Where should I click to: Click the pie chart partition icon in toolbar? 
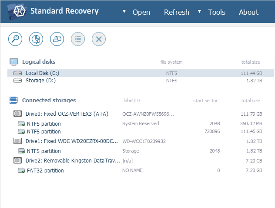[36, 39]
